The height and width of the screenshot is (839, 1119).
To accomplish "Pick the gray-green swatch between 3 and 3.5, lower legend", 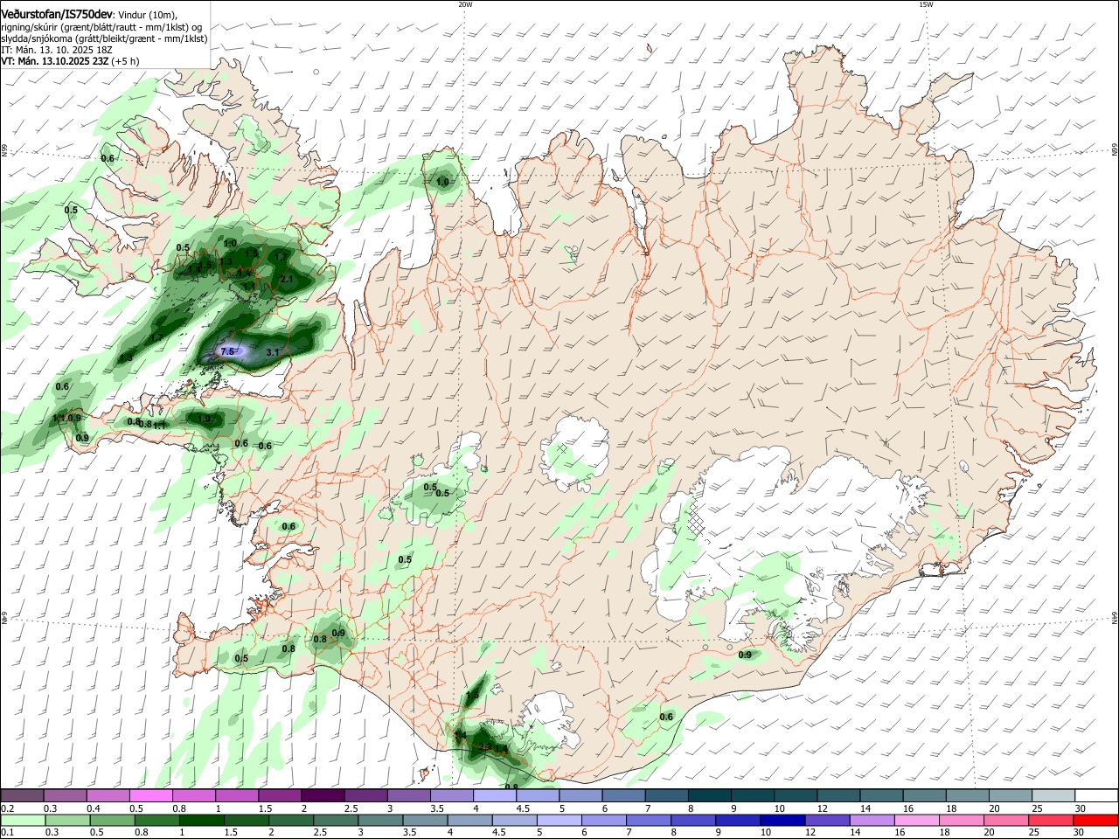I will [380, 821].
